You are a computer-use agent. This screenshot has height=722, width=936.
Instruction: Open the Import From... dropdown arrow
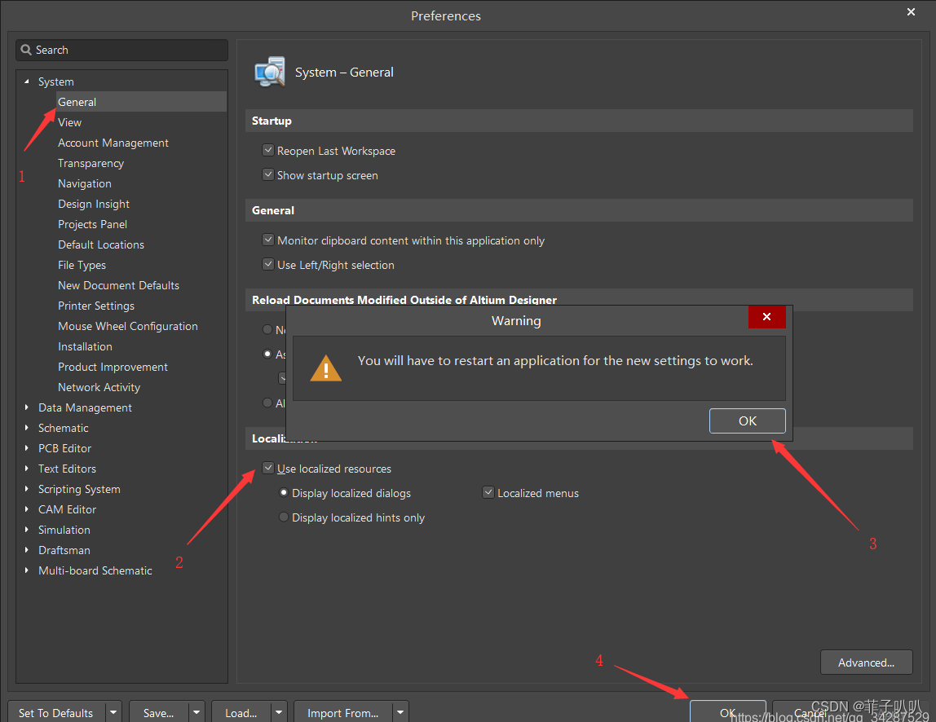400,712
